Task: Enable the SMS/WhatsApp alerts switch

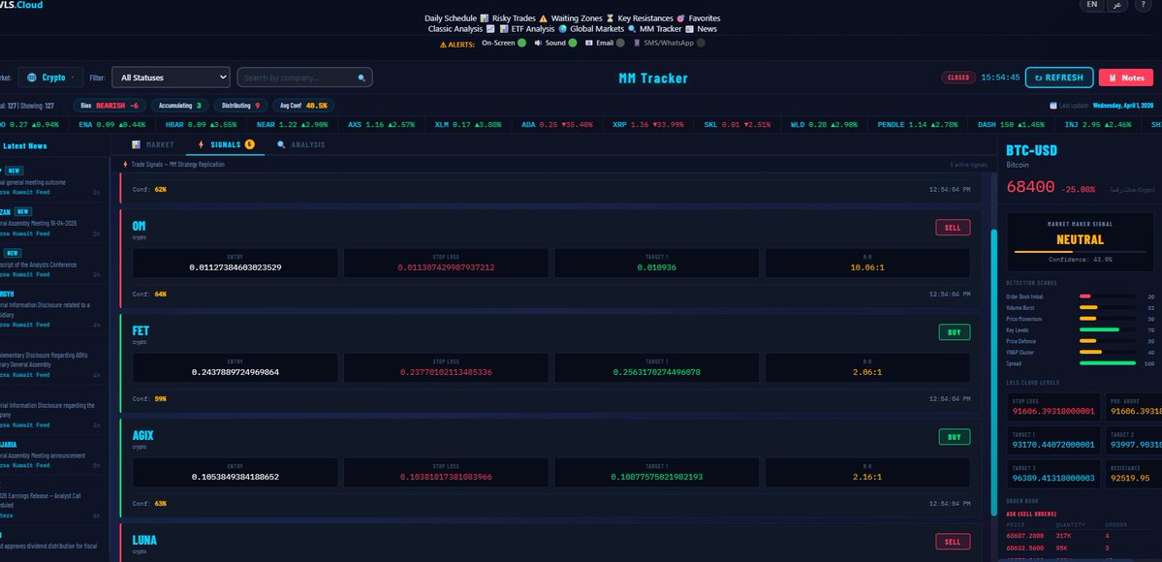Action: (x=701, y=43)
